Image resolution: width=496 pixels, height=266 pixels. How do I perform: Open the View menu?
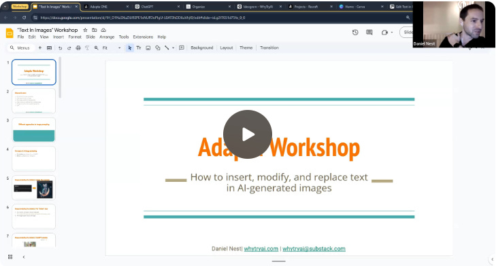(x=44, y=37)
